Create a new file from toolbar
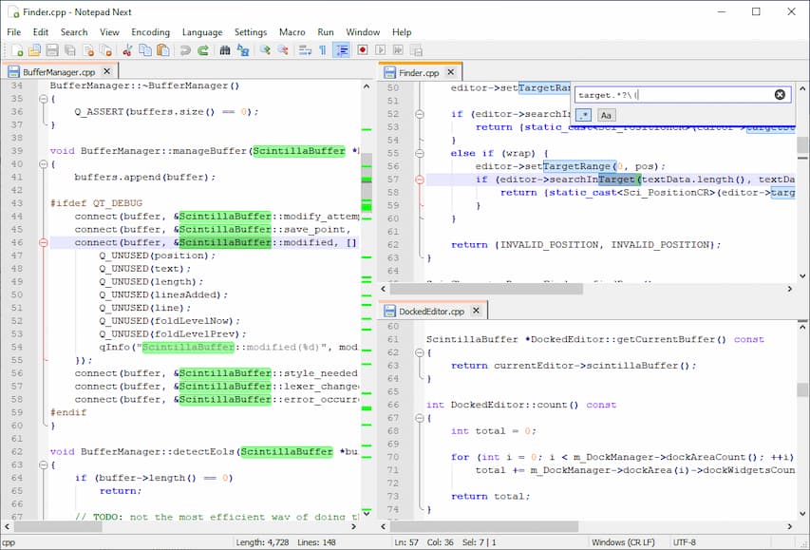 [x=17, y=50]
